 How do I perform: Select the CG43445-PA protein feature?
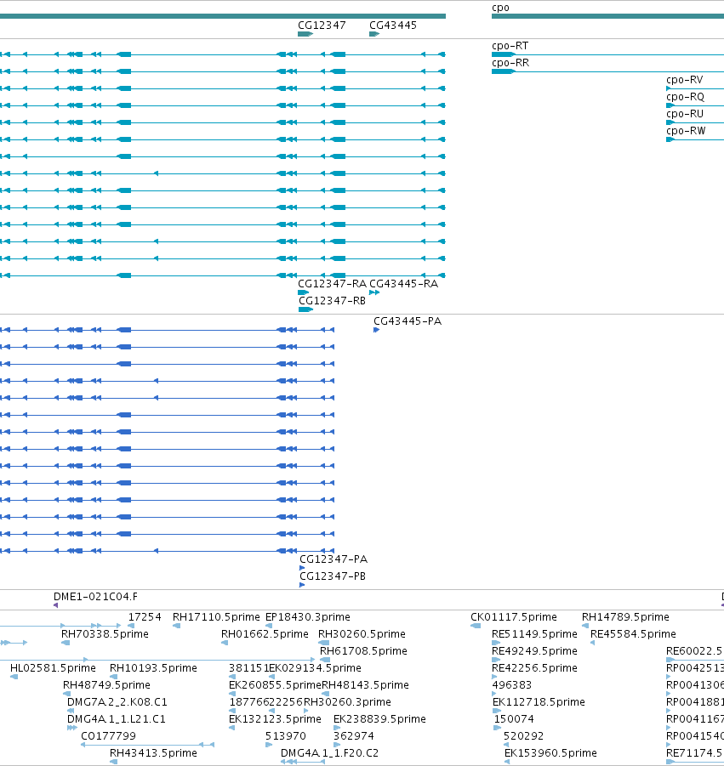point(408,321)
